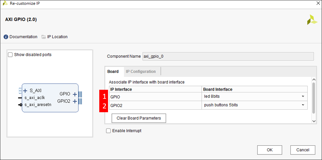
Task: Toggle the Enable Interrupt checkbox
Action: coord(108,131)
